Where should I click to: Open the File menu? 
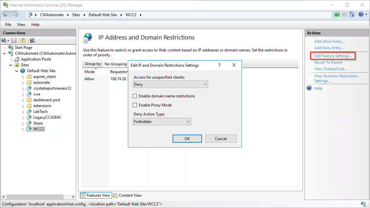8,25
